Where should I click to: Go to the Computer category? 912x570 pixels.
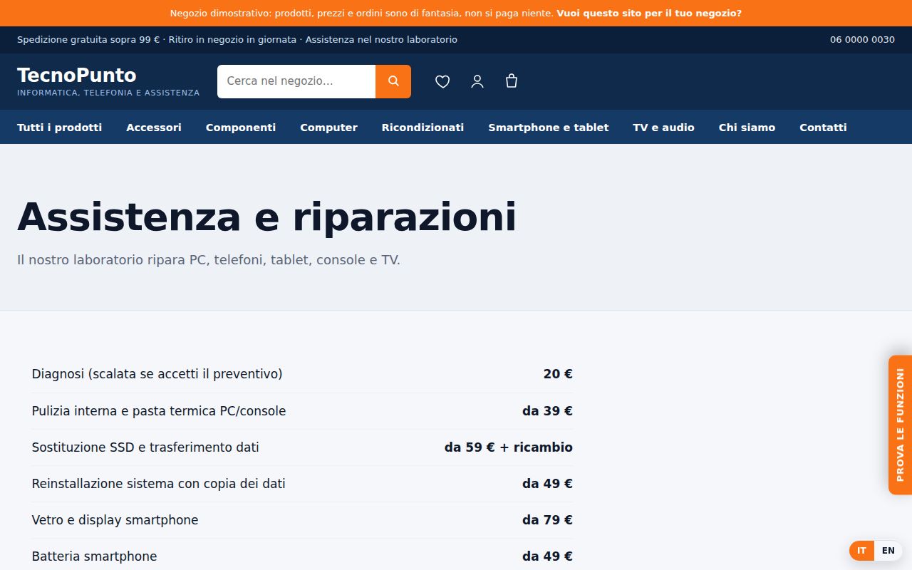(328, 128)
